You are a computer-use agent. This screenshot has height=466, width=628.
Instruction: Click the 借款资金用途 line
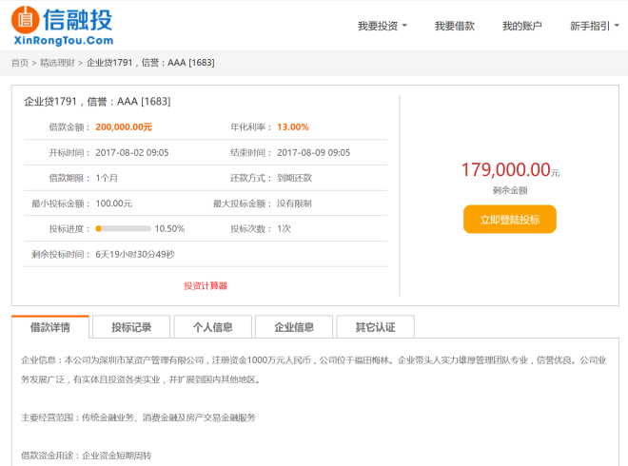pyautogui.click(x=86, y=456)
